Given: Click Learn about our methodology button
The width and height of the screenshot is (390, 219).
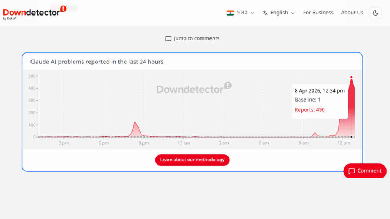Looking at the screenshot, I should point(192,160).
